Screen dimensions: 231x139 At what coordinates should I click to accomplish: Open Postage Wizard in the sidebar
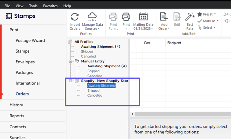pyautogui.click(x=30, y=41)
